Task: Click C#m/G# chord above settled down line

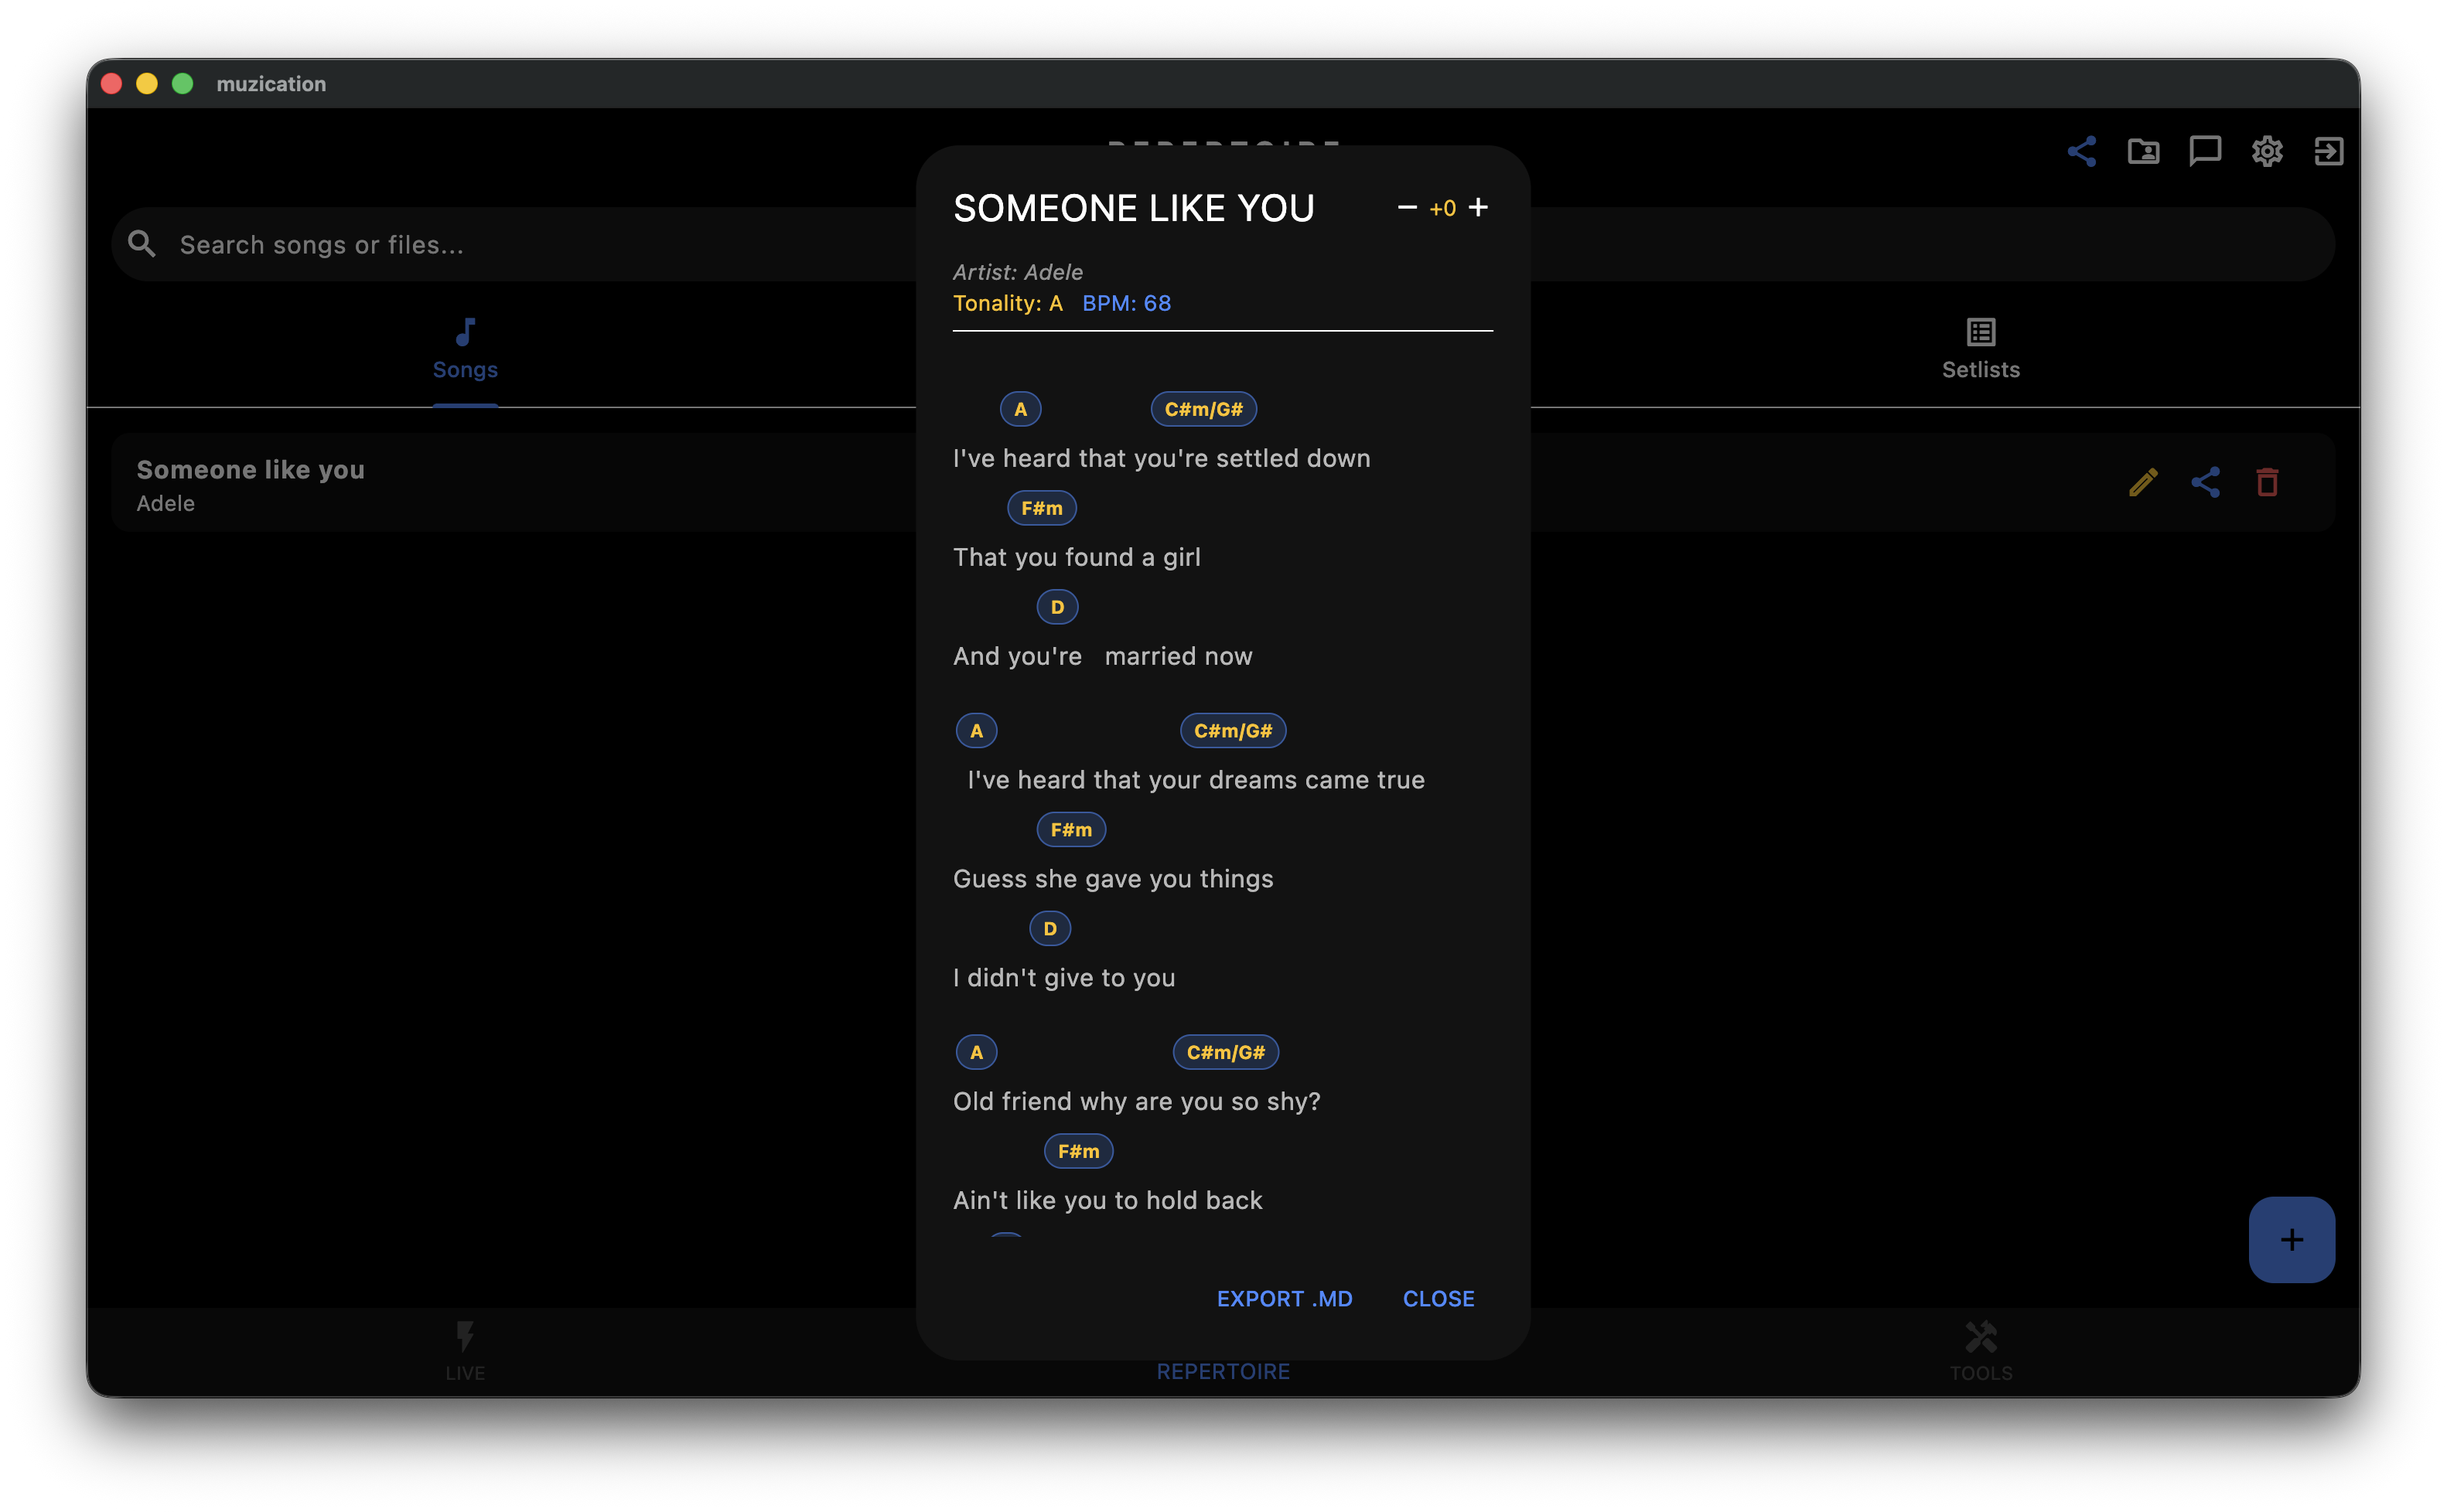Action: pos(1203,409)
